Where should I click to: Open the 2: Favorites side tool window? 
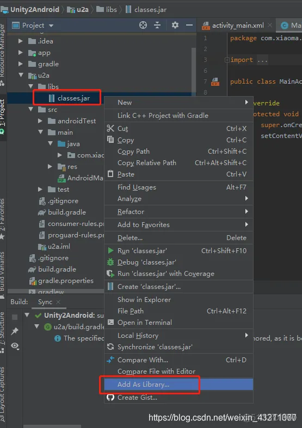point(3,218)
